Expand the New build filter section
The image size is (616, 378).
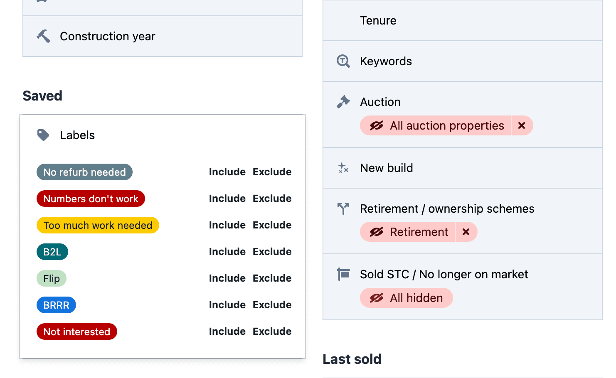coord(386,168)
